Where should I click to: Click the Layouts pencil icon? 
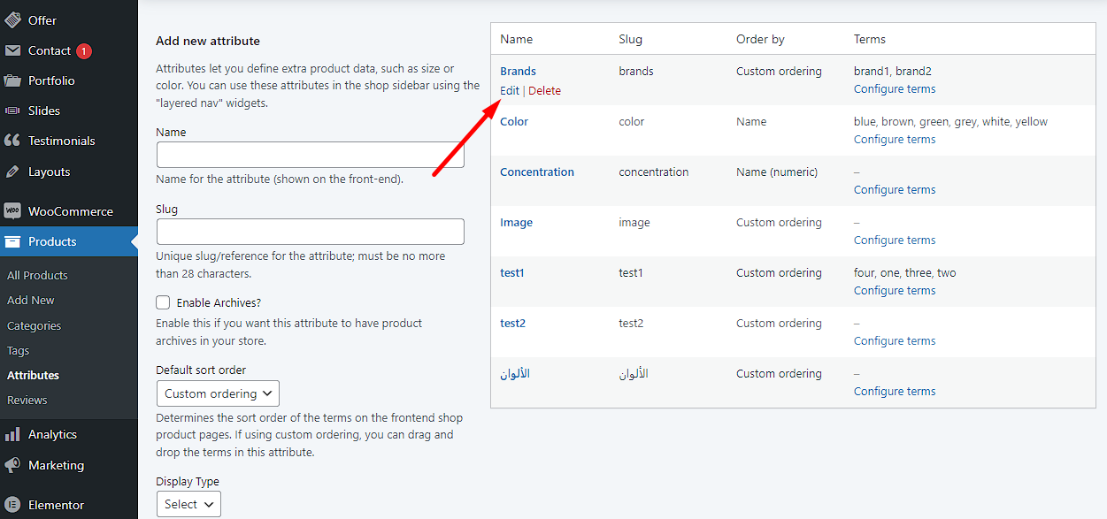point(12,172)
